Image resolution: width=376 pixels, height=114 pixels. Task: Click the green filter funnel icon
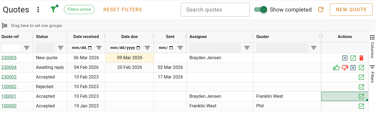53,9
